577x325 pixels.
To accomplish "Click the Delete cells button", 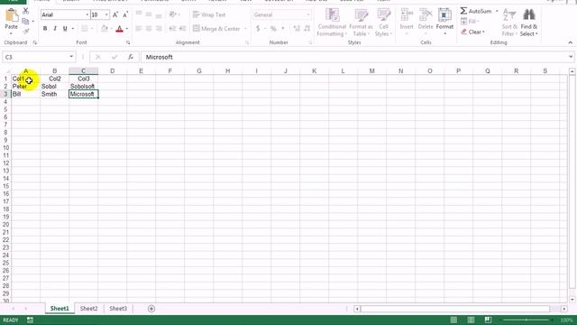I will click(426, 22).
